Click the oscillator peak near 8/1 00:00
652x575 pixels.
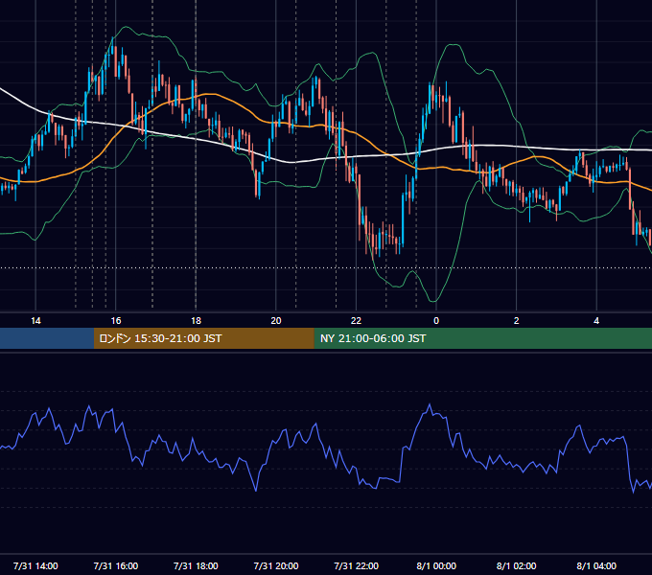430,404
